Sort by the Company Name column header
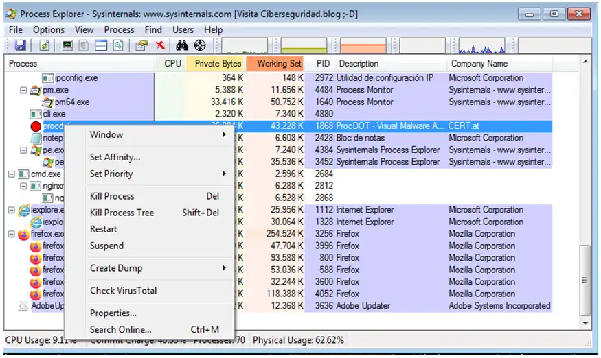Image resolution: width=601 pixels, height=358 pixels. (500, 64)
